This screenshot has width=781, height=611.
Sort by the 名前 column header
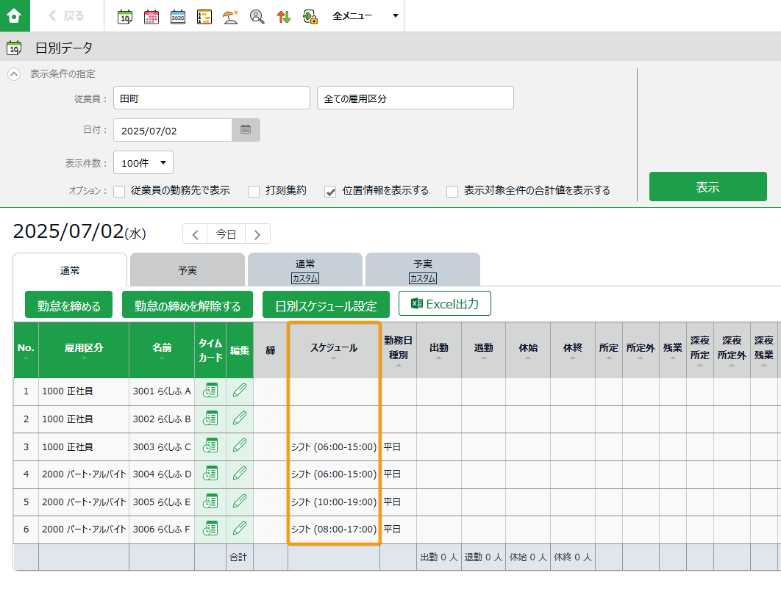[x=162, y=350]
